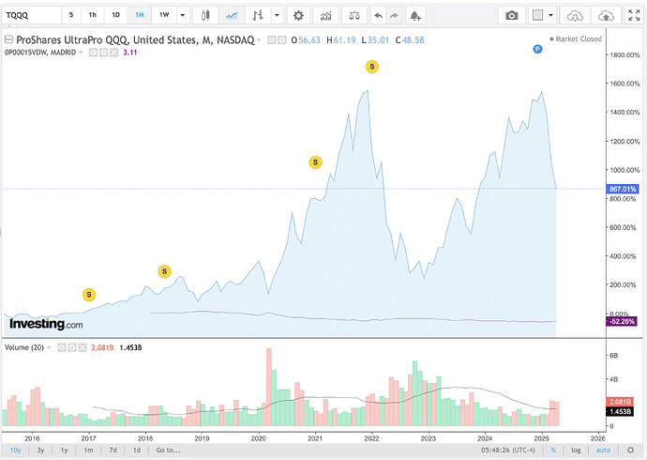Set range to 3y

tap(40, 450)
